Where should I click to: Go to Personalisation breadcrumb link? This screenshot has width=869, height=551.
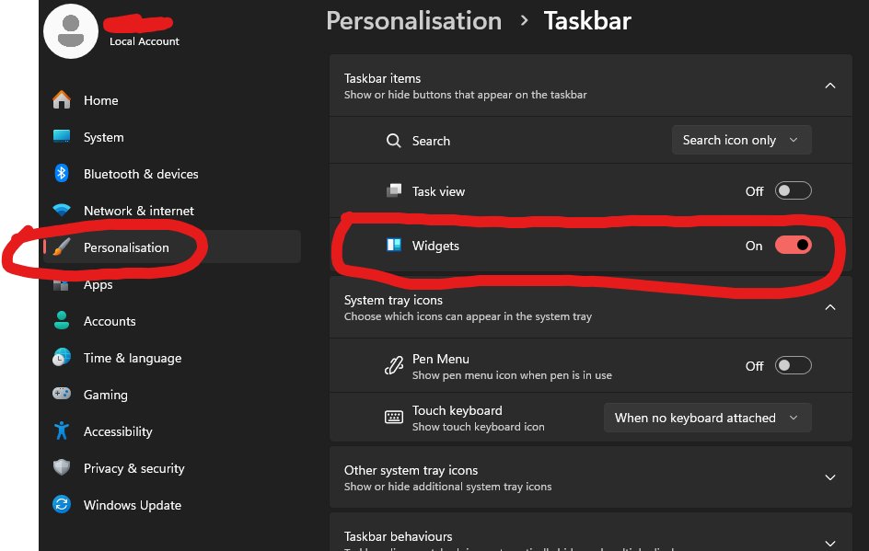pos(413,20)
